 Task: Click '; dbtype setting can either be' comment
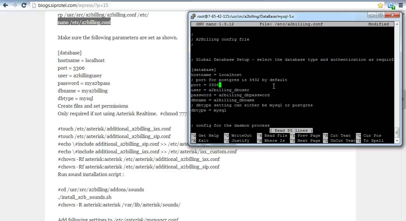pyautogui.click(x=252, y=105)
